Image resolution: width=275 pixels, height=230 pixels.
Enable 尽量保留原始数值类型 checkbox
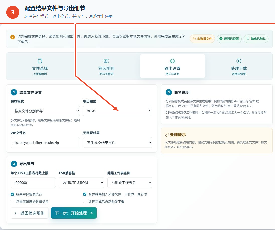point(12,201)
